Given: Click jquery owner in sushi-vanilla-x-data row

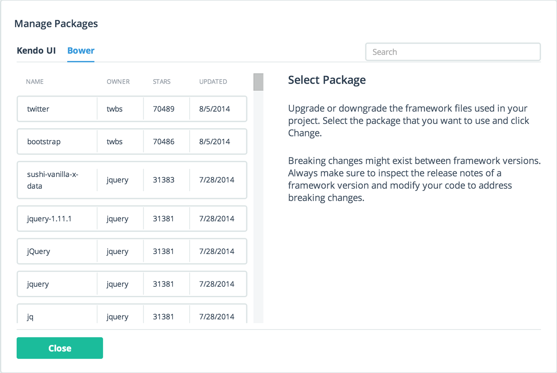Looking at the screenshot, I should click(117, 180).
